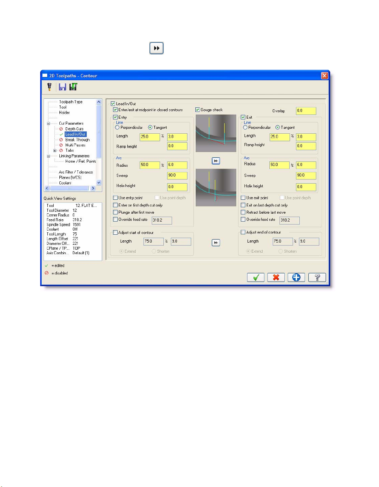Disable the Gouge check checkbox

(x=198, y=110)
